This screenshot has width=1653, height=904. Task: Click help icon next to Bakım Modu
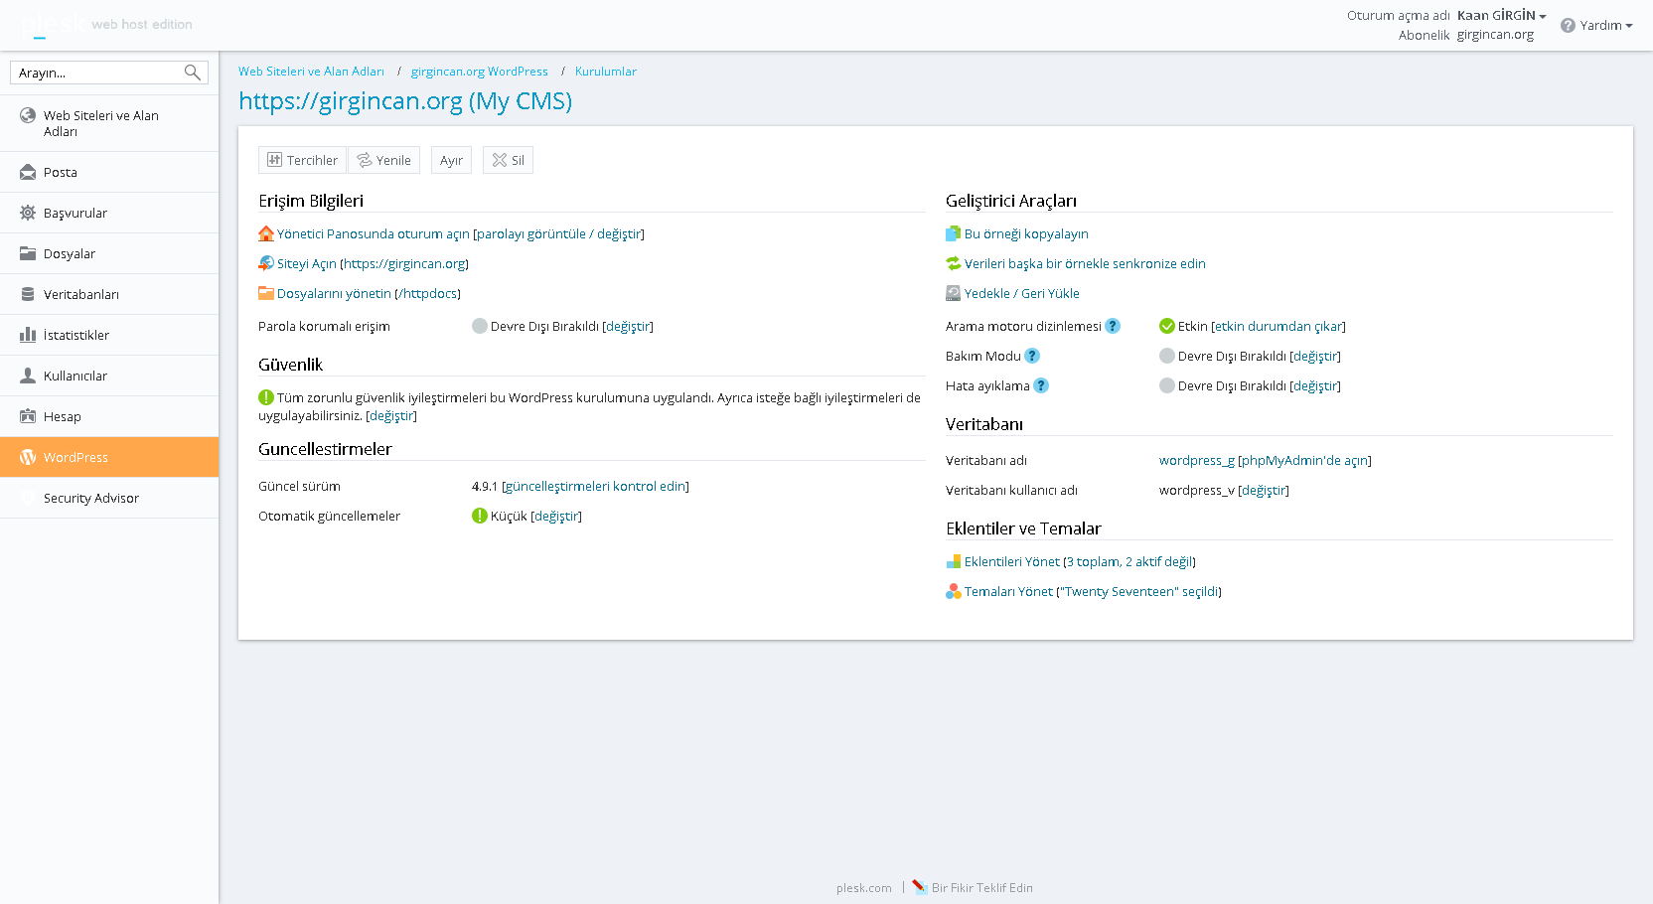pyautogui.click(x=1032, y=356)
